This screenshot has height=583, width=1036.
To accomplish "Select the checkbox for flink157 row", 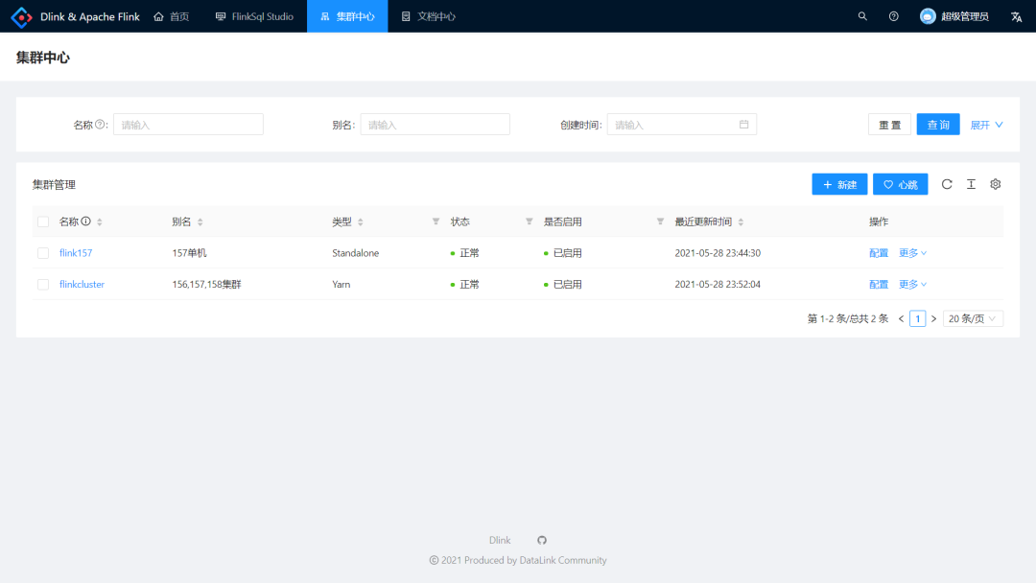I will (42, 252).
